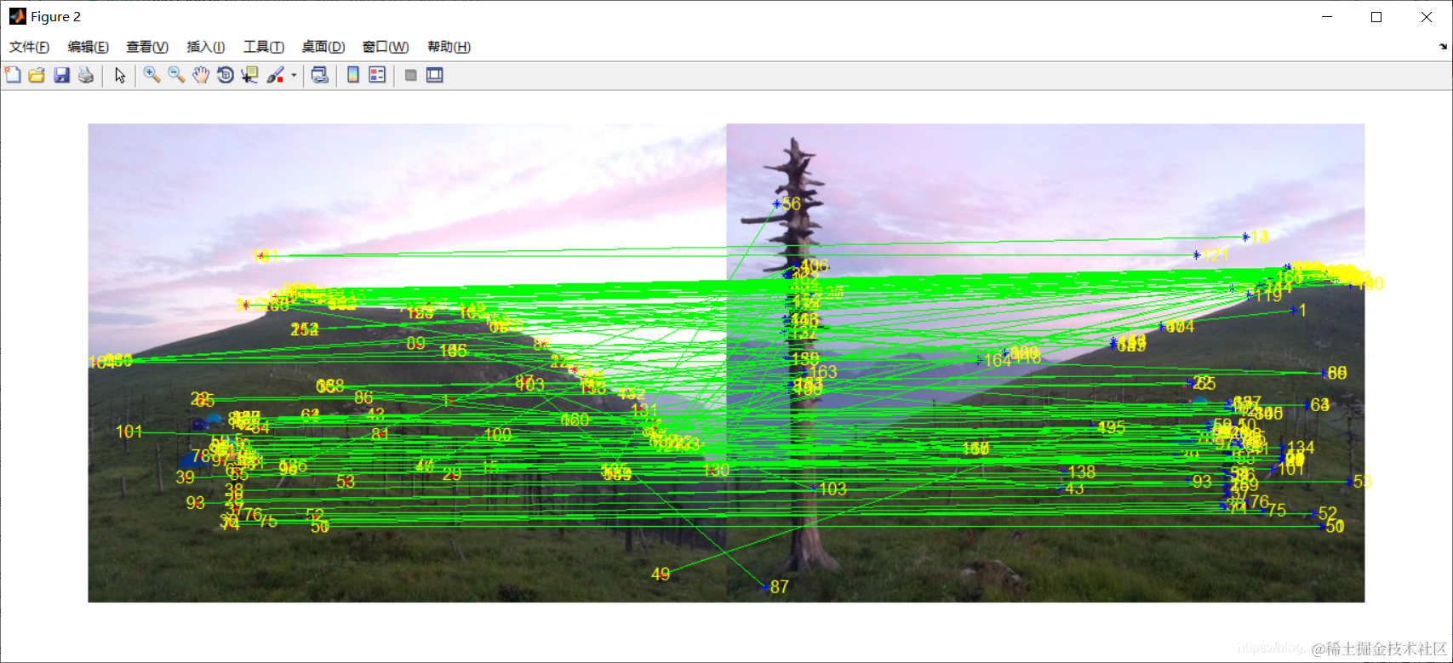
Task: Select the Zoom Out magnifier tool
Action: click(x=176, y=75)
